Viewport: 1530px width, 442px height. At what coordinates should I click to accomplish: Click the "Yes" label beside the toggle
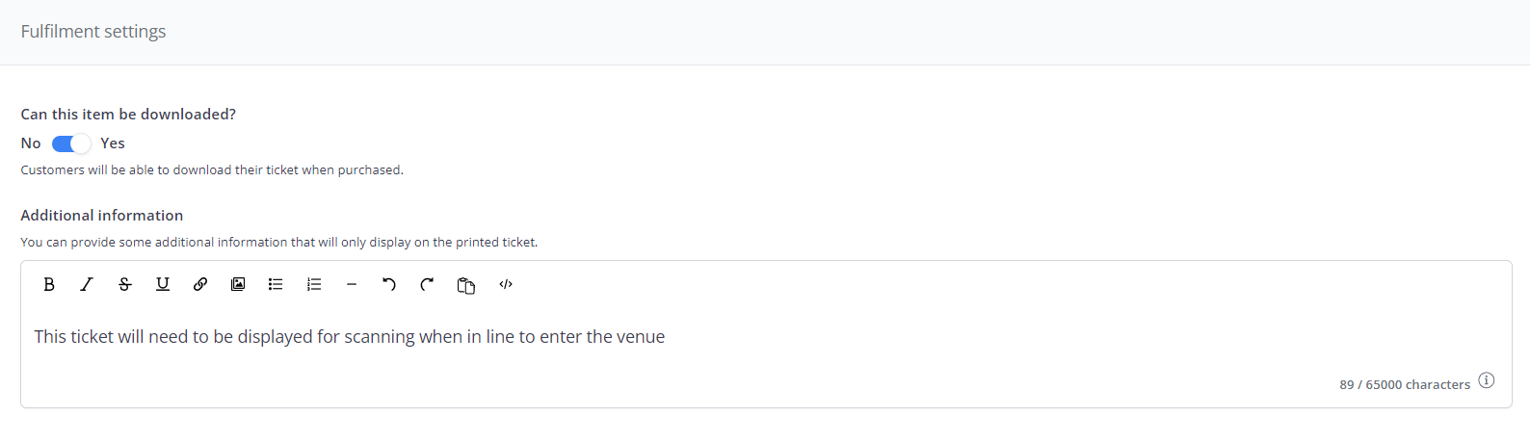point(113,143)
